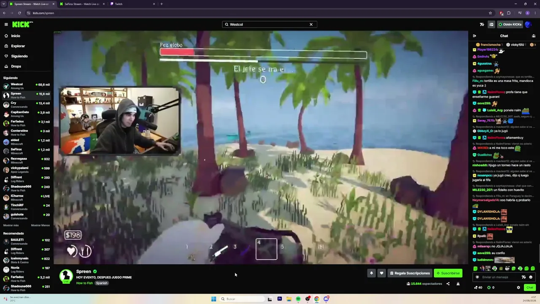Click the Windows taskbar Buscar search box

point(243,299)
